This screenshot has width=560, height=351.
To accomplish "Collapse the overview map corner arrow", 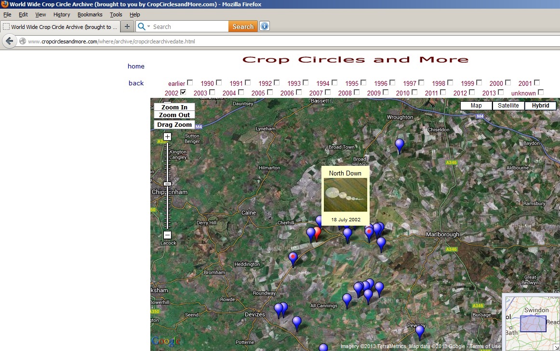I will pos(557,347).
